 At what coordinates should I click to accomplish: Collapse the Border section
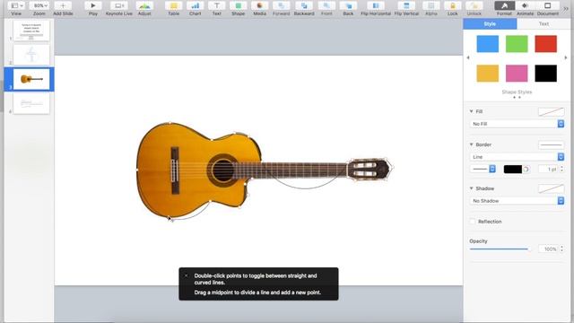472,144
